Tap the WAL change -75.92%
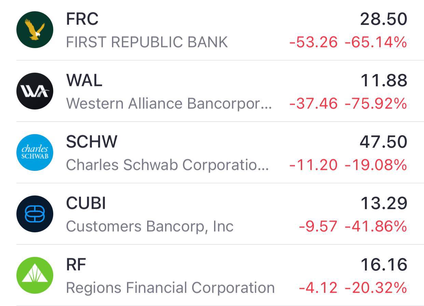Viewport: 424px width, 306px height. [376, 104]
